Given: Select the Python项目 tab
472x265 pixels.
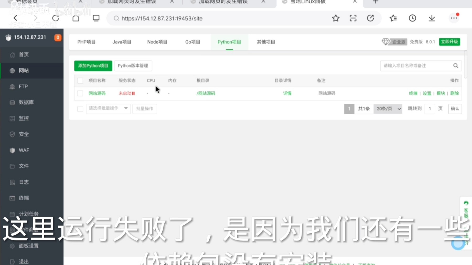Looking at the screenshot, I should coord(229,42).
